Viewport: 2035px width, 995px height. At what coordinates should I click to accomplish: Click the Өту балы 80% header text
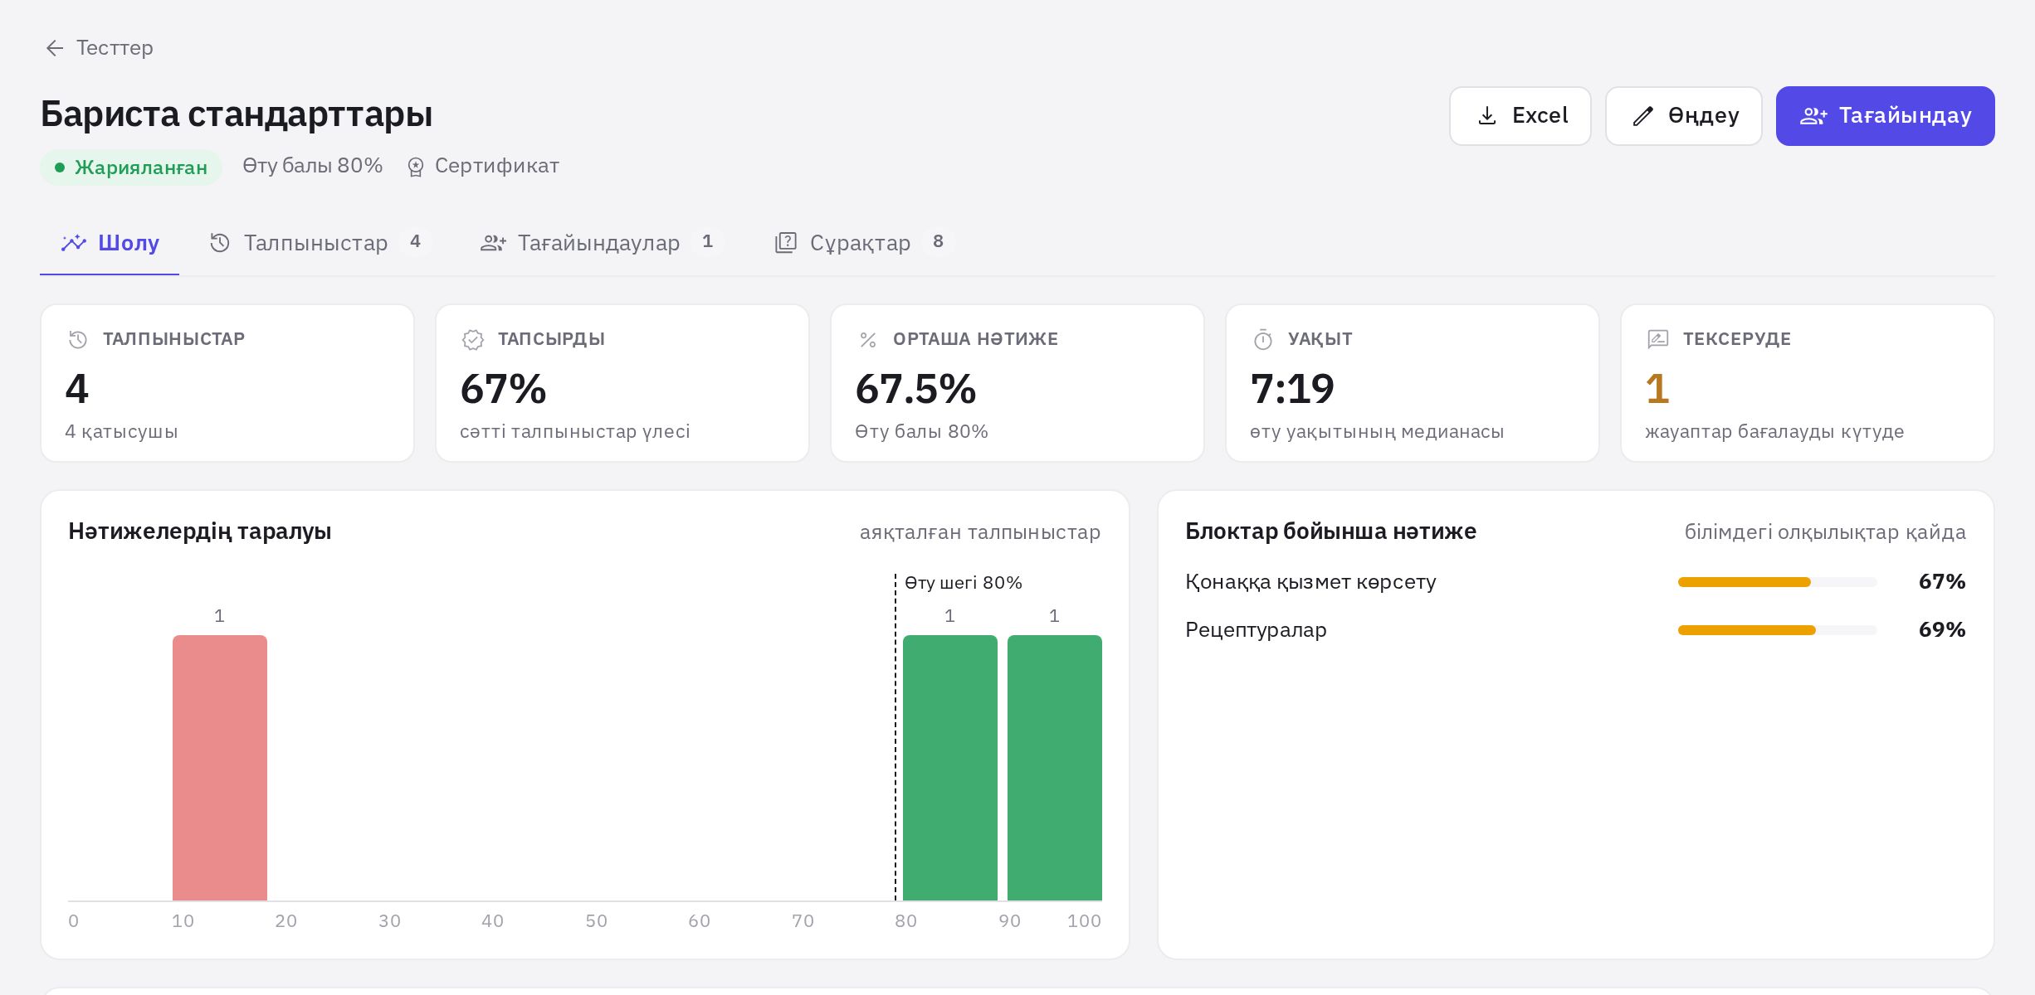[313, 166]
